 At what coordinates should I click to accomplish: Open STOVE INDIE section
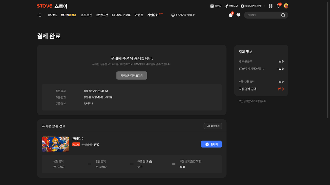(x=121, y=15)
